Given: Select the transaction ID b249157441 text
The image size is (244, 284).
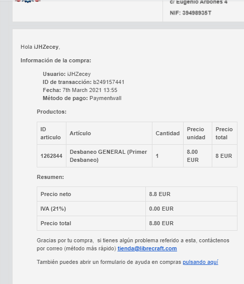Looking at the screenshot, I should coord(109,82).
